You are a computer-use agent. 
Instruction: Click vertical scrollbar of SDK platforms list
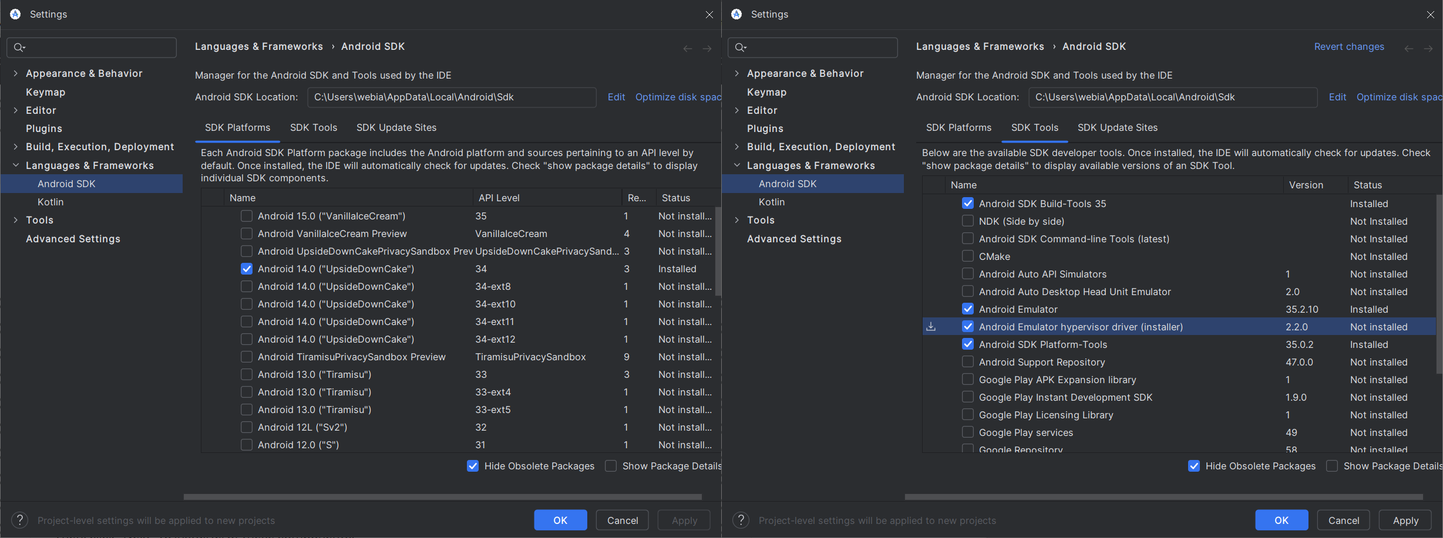click(x=718, y=251)
